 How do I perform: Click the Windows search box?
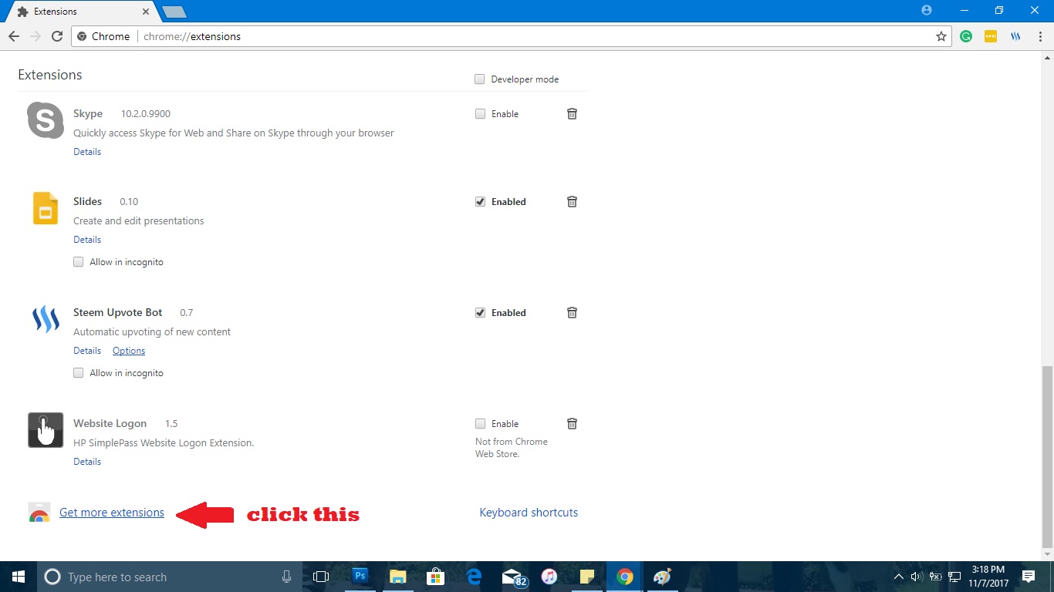coord(170,577)
